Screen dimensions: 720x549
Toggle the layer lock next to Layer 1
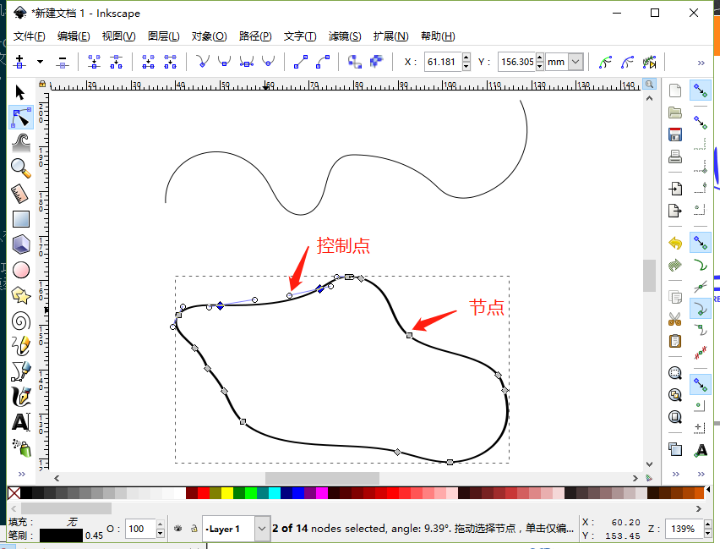pos(194,528)
